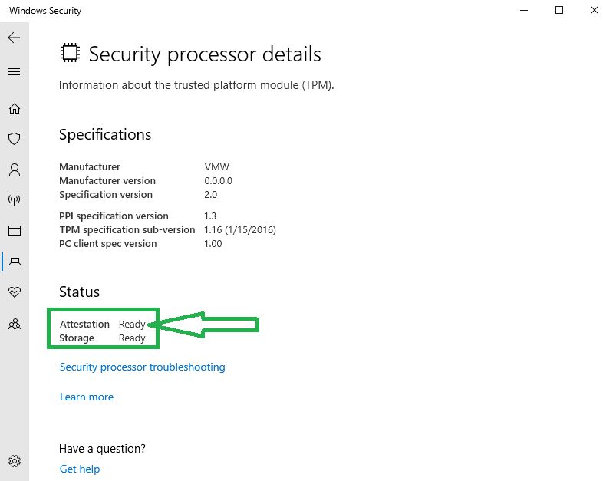Image resolution: width=603 pixels, height=481 pixels.
Task: Click the Learn more link
Action: click(x=87, y=397)
